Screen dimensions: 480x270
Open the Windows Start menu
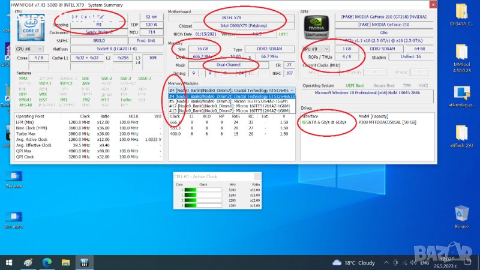[x=8, y=262]
